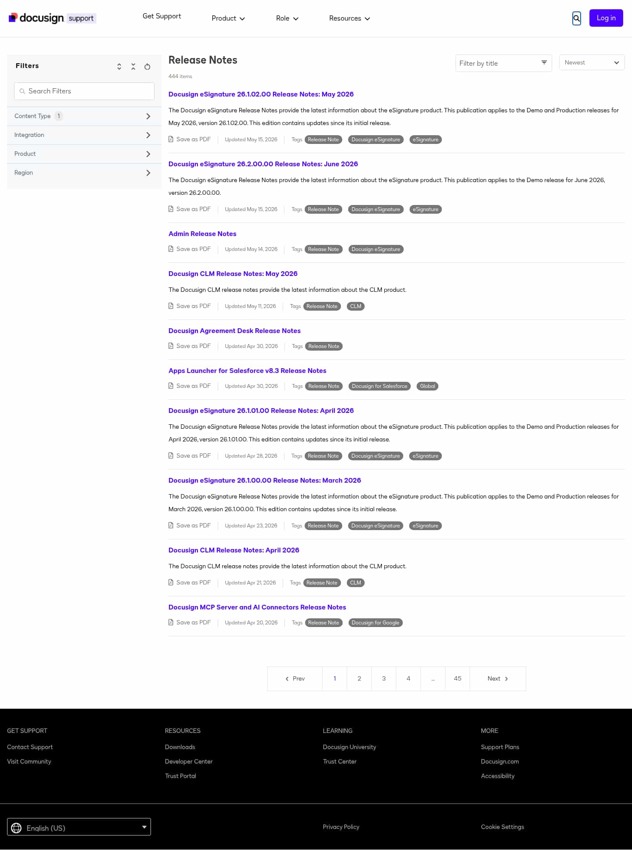Open Downloads footer link

click(x=180, y=747)
